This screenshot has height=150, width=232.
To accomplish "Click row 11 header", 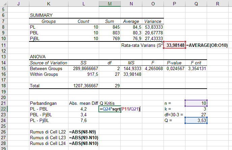I will point(3,45).
